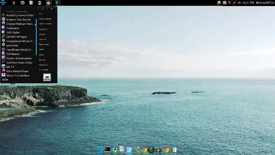
Task: Open the wrench and screwdriver tools dock icon
Action: click(x=137, y=150)
